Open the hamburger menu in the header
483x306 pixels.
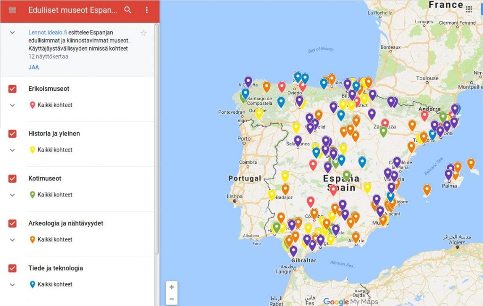point(12,10)
